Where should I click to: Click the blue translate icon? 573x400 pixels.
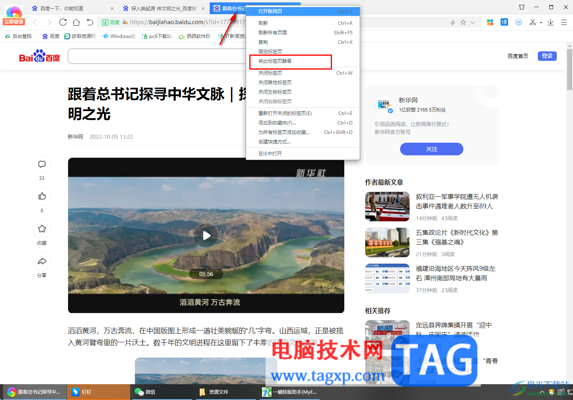[x=504, y=22]
